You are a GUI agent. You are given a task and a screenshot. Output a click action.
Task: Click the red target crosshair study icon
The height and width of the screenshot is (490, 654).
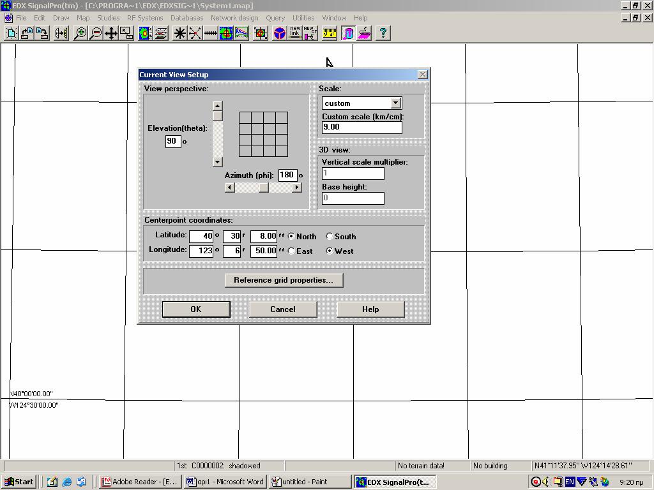(261, 33)
